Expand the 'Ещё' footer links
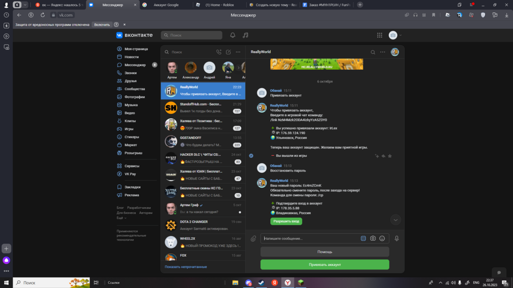The image size is (513, 288). 122,218
